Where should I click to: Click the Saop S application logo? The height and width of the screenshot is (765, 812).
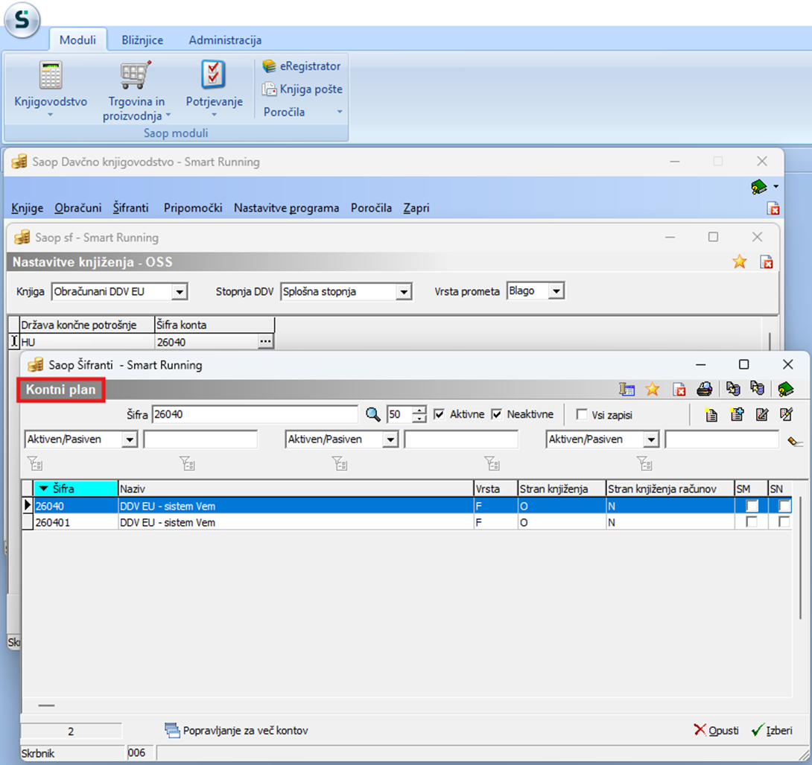point(22,20)
